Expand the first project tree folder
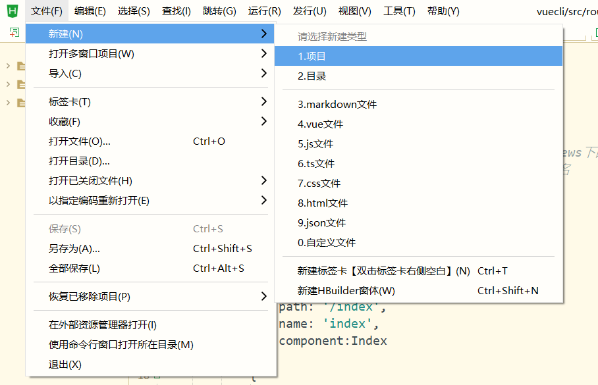The height and width of the screenshot is (385, 598). [x=8, y=66]
